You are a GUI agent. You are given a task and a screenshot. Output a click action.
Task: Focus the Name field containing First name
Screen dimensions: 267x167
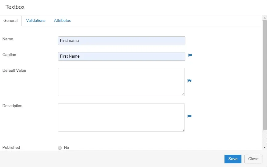point(122,41)
